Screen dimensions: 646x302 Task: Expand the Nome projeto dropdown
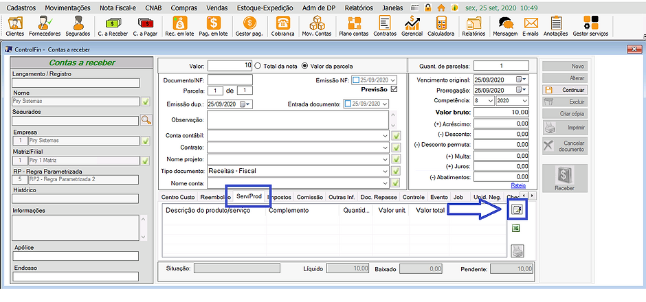pos(385,159)
